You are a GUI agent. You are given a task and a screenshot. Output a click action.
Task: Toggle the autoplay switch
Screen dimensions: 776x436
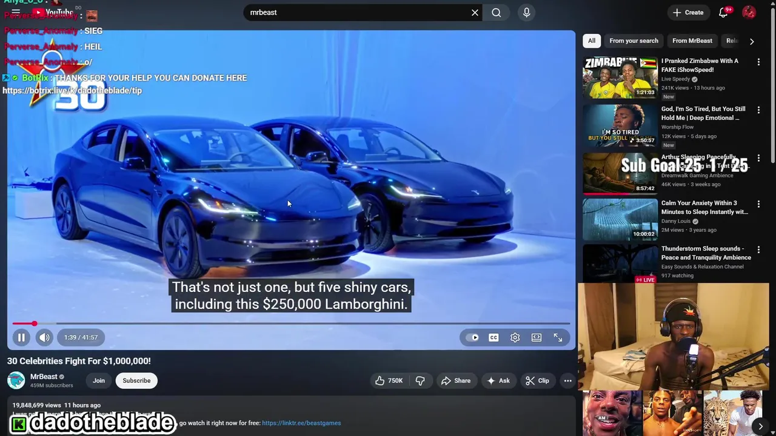pos(472,337)
